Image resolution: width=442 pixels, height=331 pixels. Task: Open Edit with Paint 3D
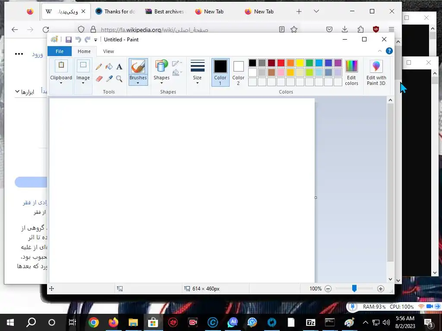(376, 72)
